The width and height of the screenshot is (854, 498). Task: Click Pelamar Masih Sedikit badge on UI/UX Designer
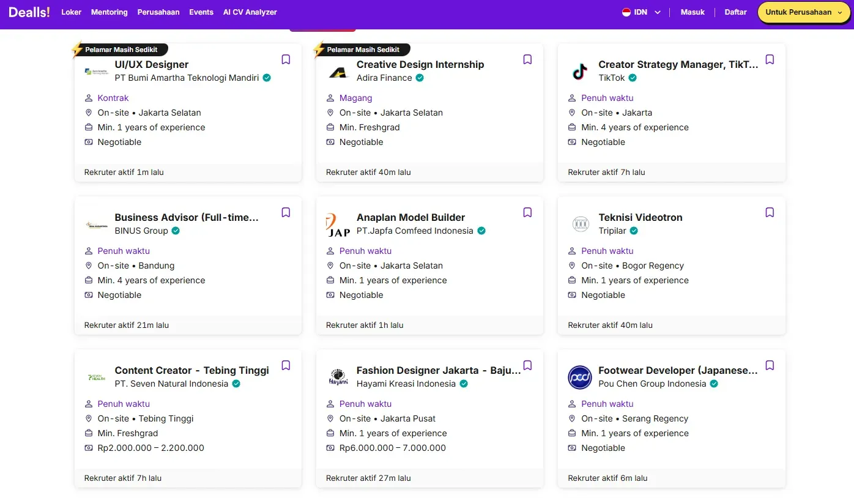click(121, 50)
